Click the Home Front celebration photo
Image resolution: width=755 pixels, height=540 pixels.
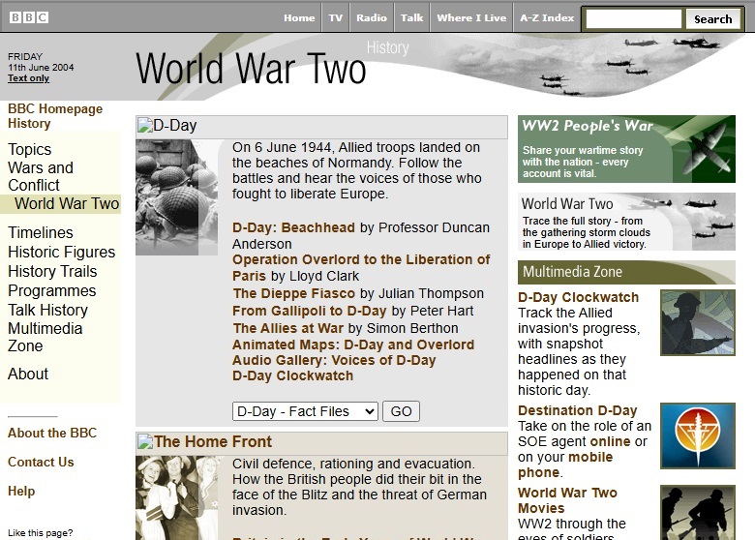176,497
